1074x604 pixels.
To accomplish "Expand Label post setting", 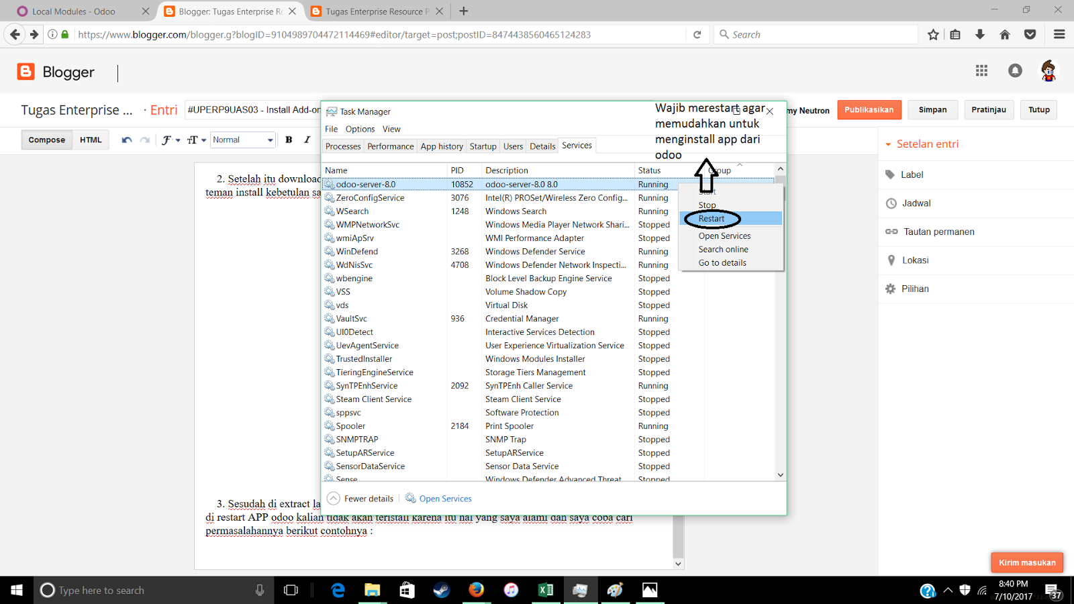I will 912,174.
